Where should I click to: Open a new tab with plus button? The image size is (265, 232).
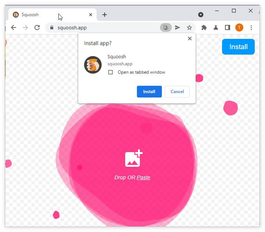click(x=105, y=15)
